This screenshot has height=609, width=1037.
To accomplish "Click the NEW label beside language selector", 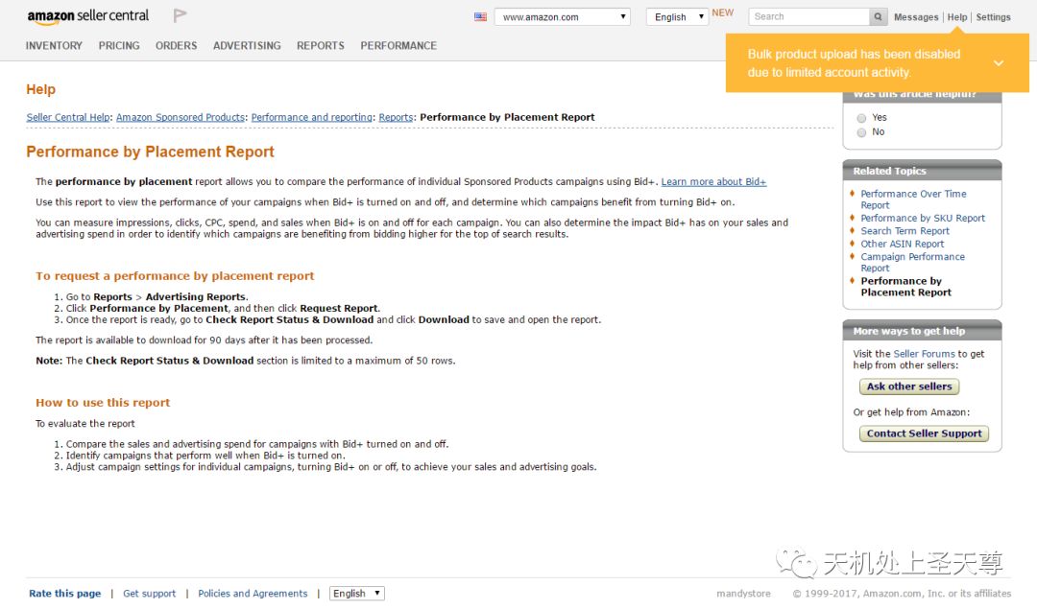I will 723,12.
